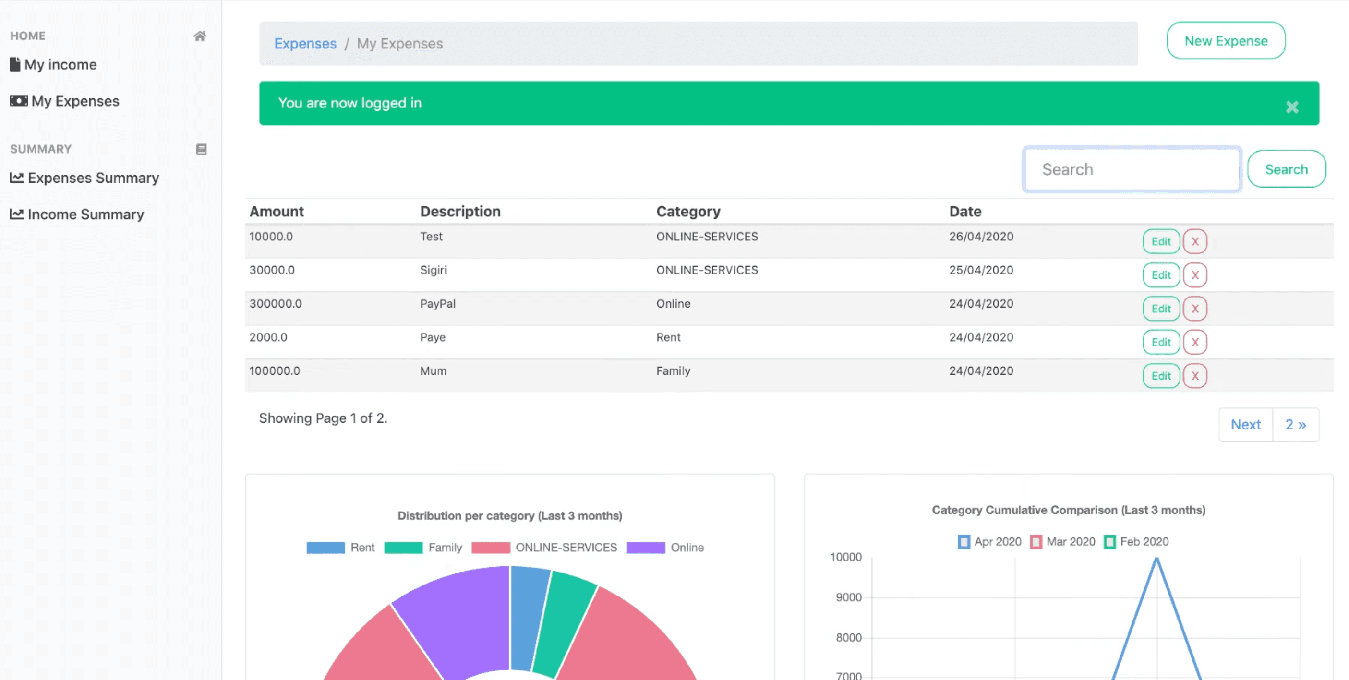Viewport: 1349px width, 680px height.
Task: Open the Expenses breadcrumb link
Action: coord(305,44)
